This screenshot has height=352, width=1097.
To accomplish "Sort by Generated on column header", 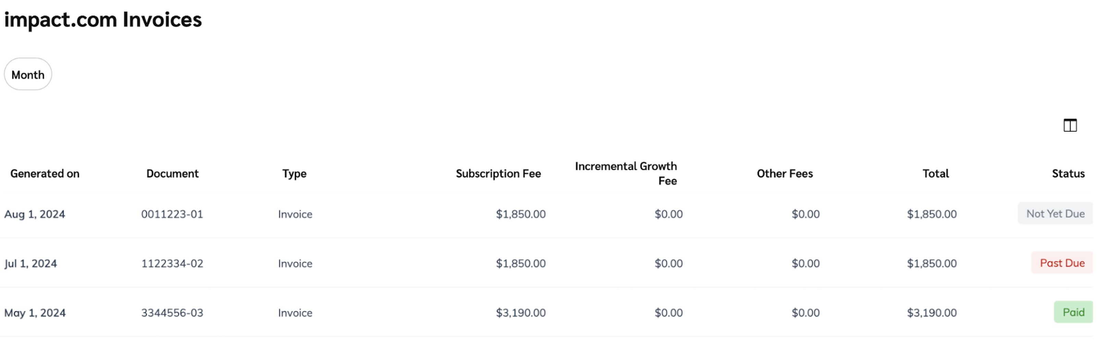I will pos(45,173).
